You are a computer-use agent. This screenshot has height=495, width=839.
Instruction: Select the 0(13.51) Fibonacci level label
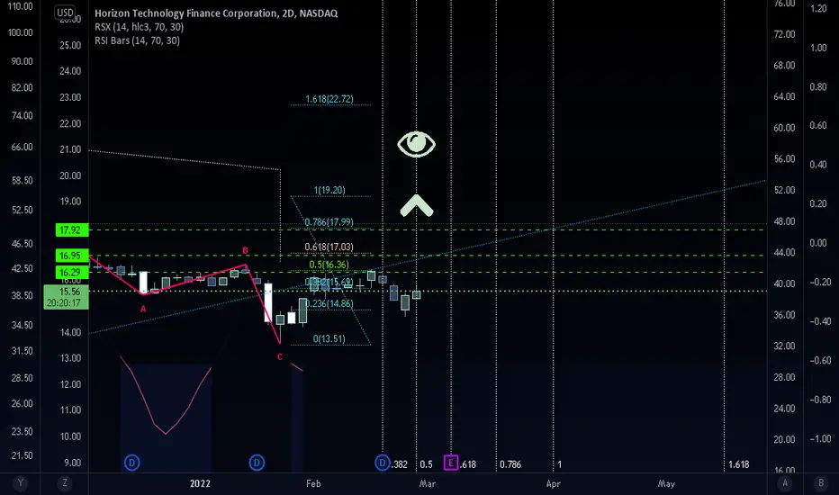(329, 338)
